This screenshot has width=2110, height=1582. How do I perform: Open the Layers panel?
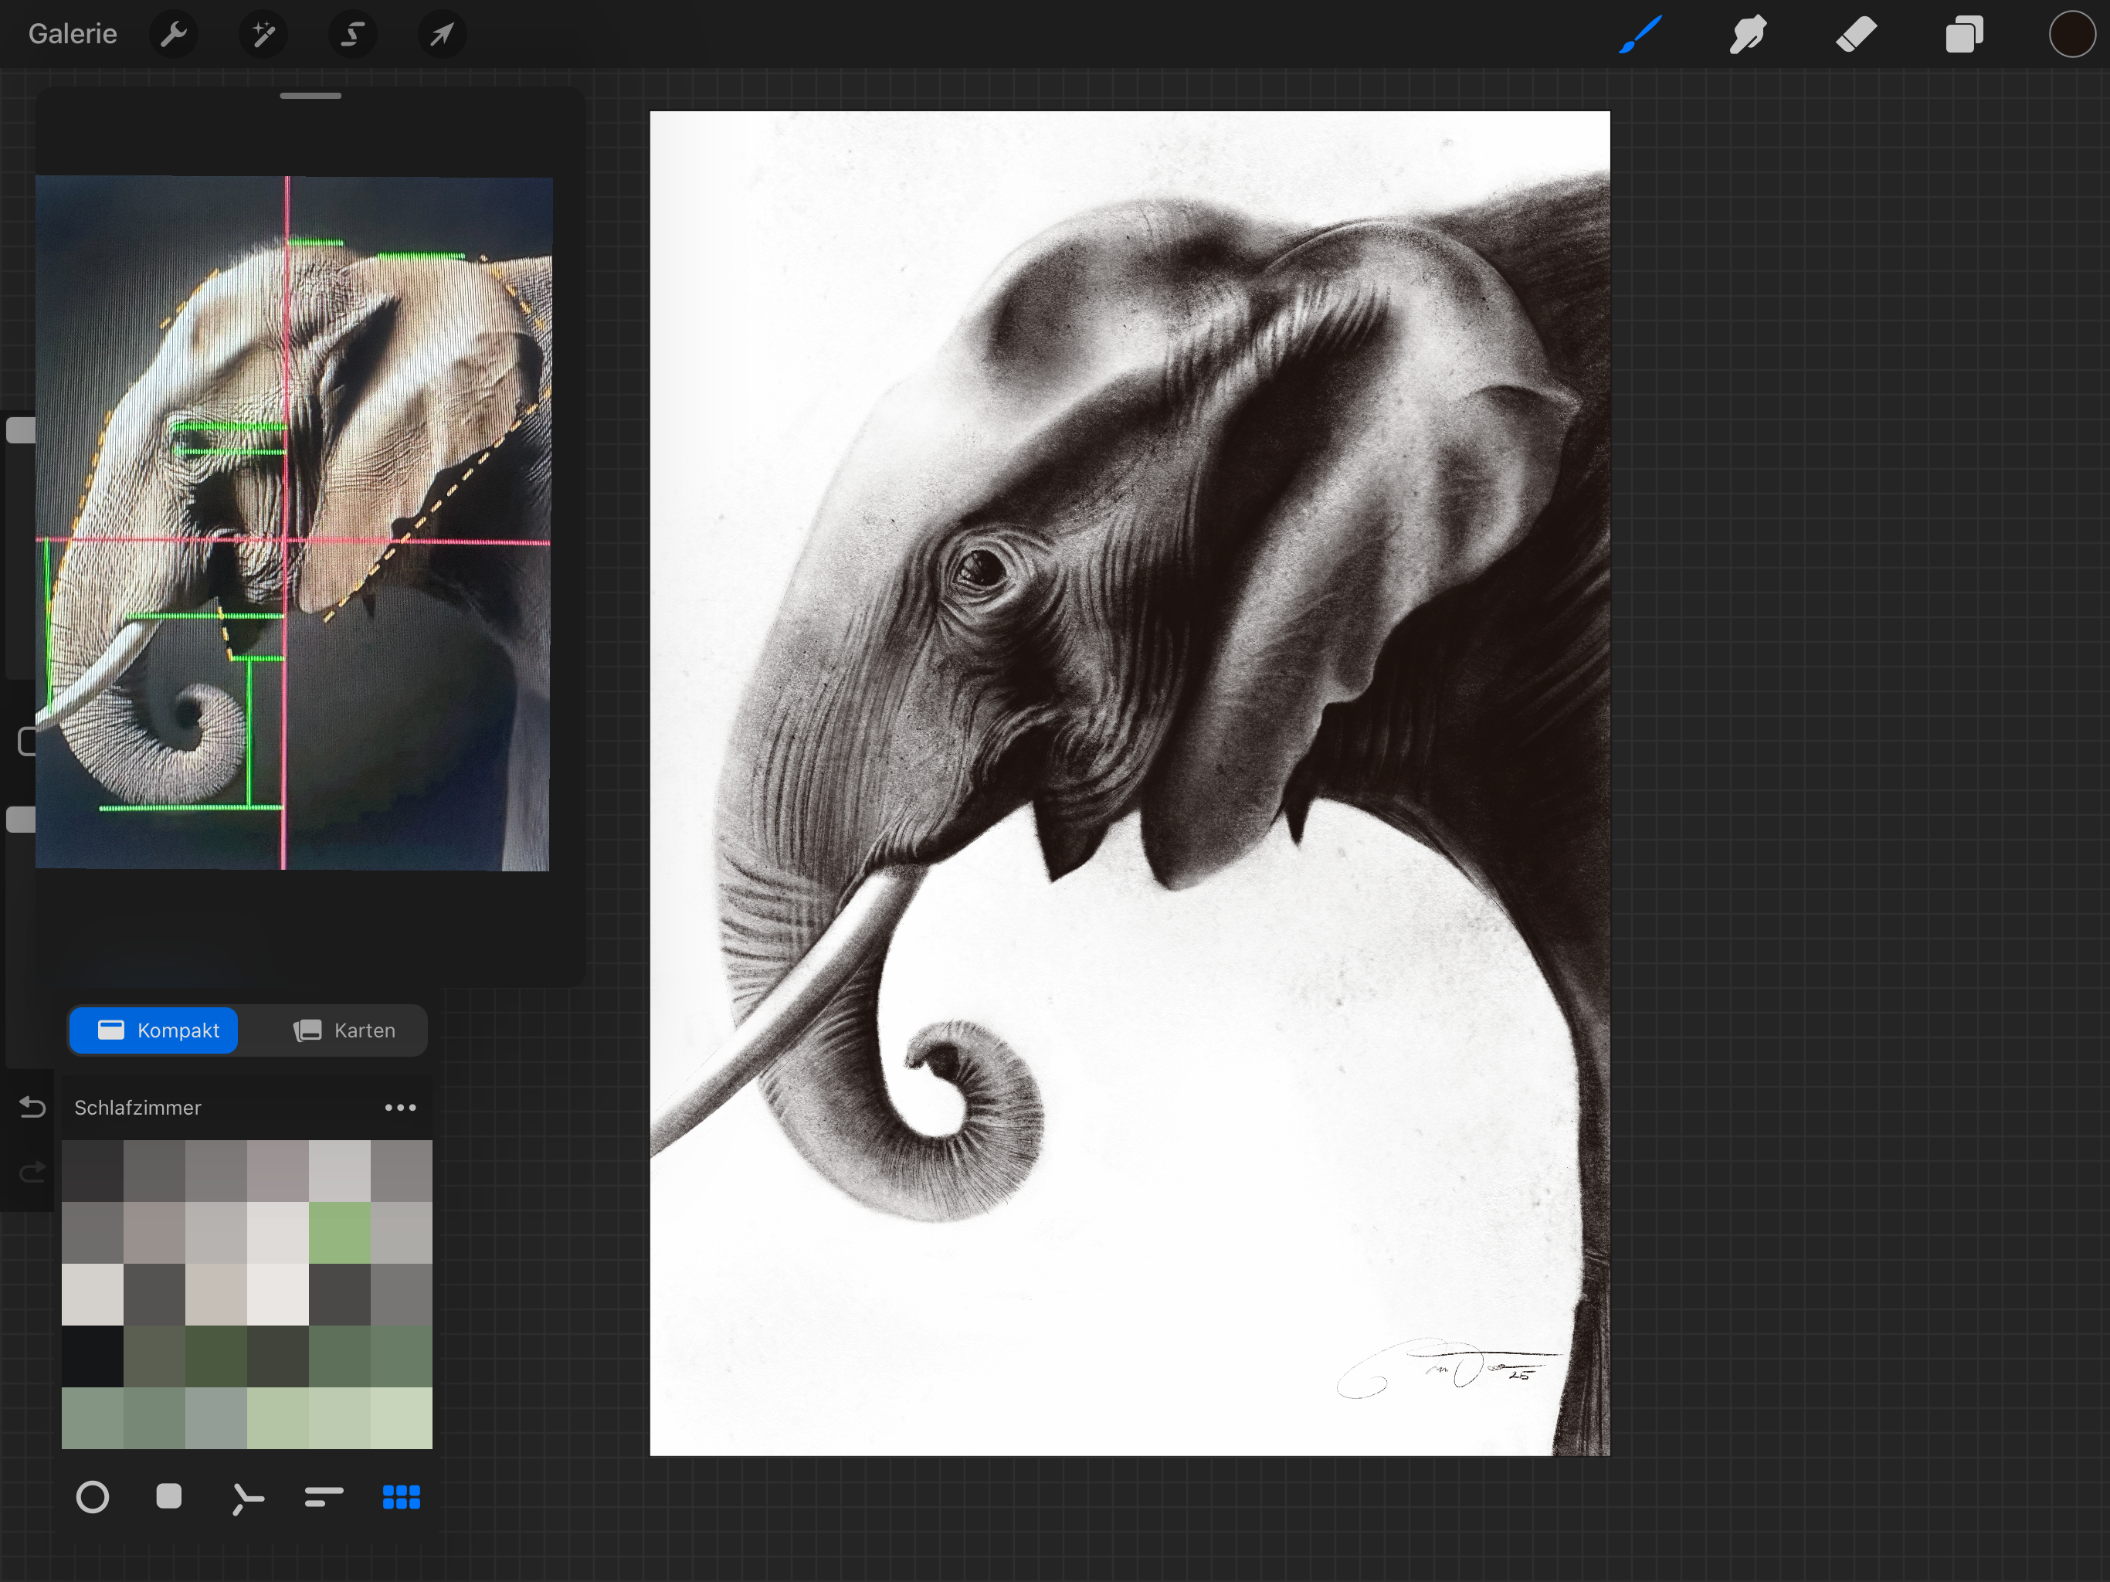(1964, 36)
